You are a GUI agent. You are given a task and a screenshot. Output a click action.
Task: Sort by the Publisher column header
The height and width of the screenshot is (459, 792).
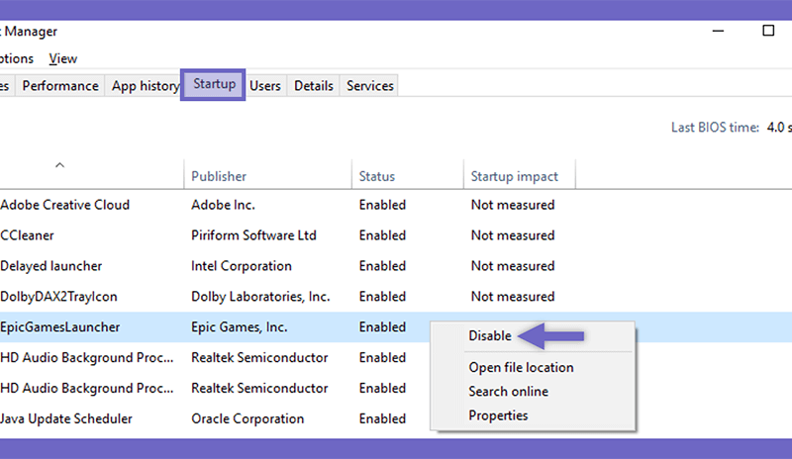pos(267,175)
